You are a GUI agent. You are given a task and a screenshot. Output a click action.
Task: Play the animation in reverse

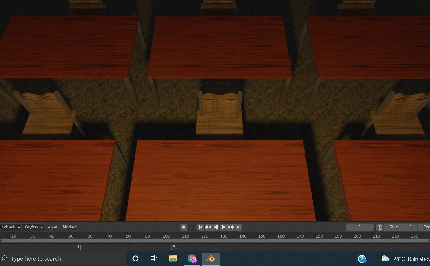click(x=215, y=227)
